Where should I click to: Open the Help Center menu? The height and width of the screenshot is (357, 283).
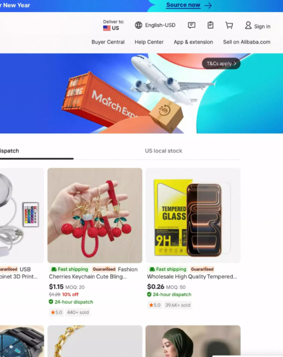coord(149,42)
